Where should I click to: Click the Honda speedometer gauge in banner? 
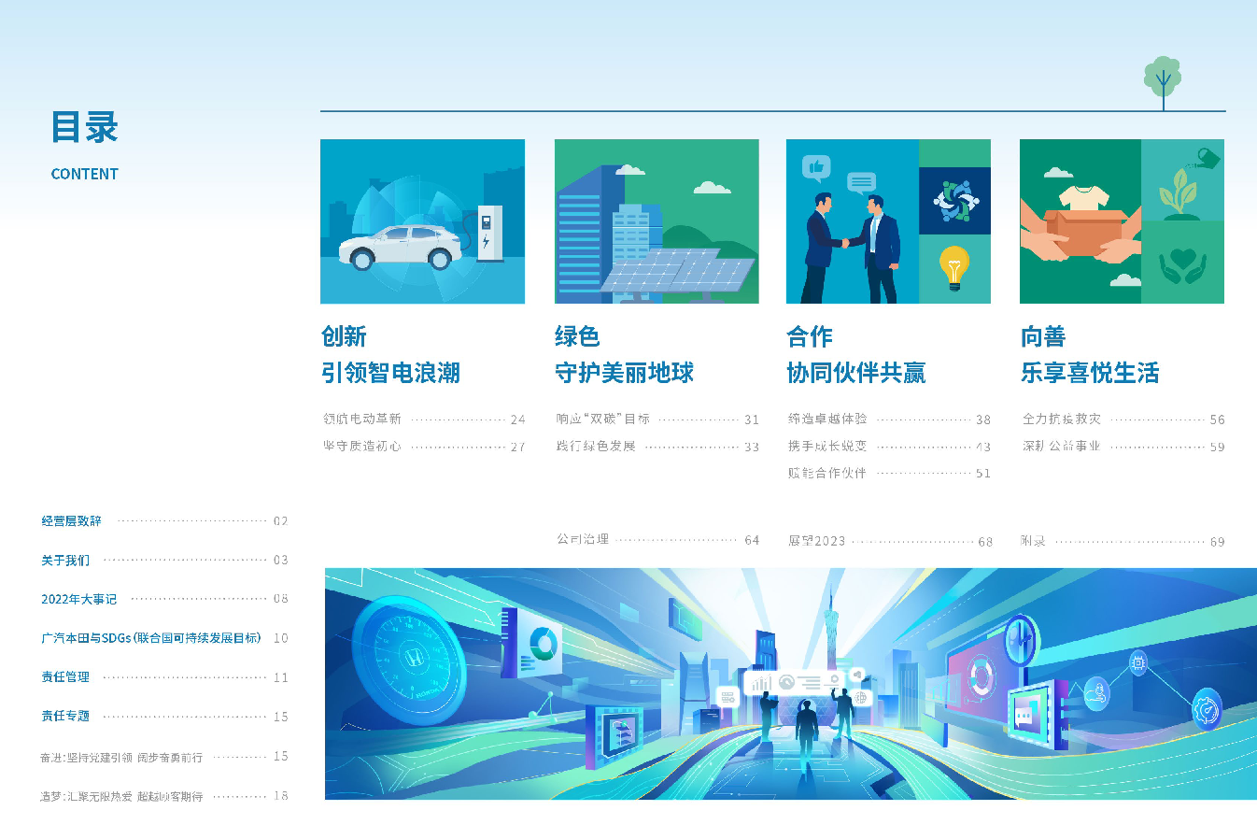pyautogui.click(x=414, y=656)
